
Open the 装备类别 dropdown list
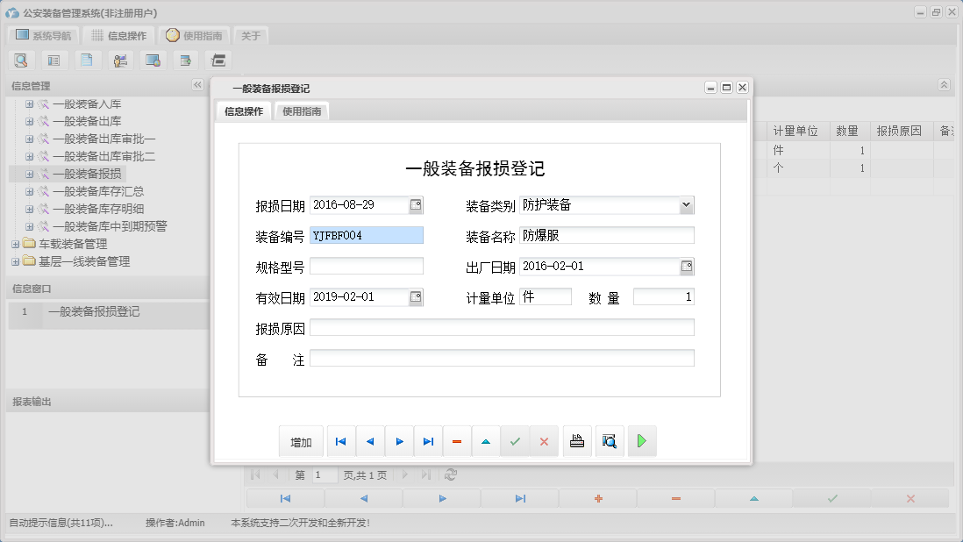688,204
